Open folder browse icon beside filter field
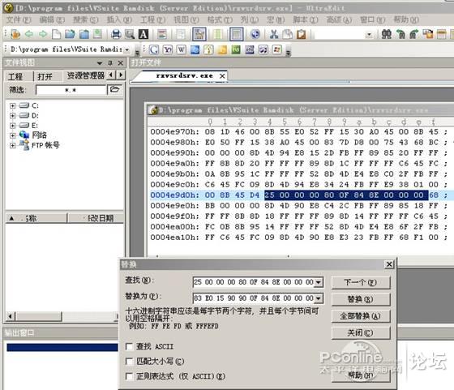454x390 pixels. (114, 89)
